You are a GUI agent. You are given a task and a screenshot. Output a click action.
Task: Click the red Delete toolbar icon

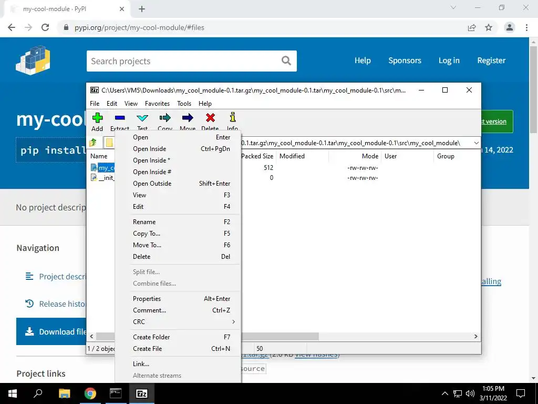click(210, 118)
